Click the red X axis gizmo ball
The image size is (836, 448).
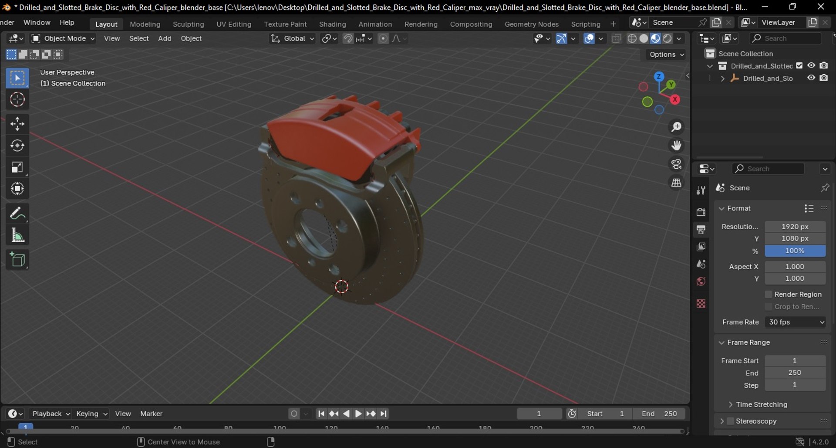(x=675, y=99)
